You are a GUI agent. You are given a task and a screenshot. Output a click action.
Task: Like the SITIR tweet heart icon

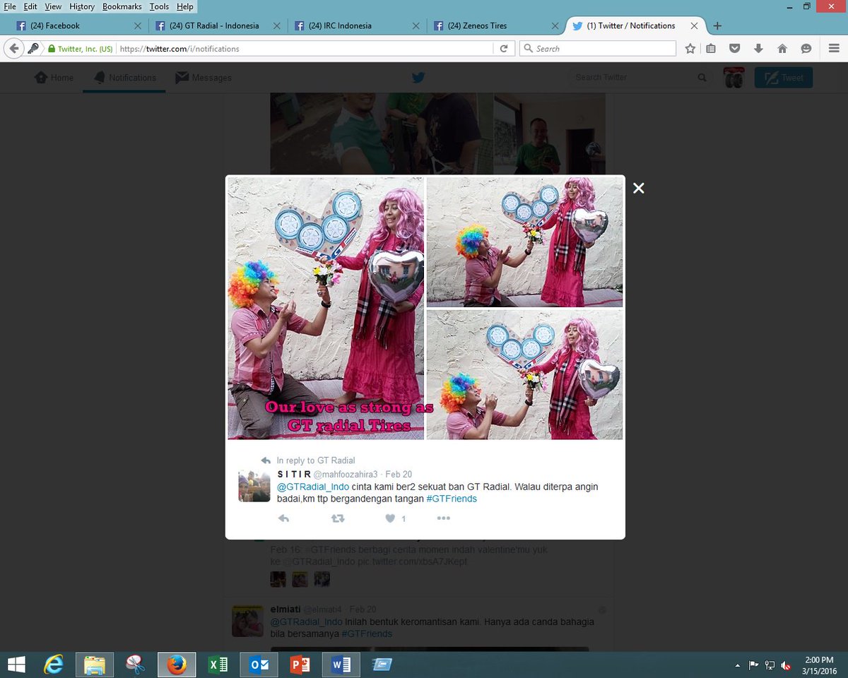(389, 518)
